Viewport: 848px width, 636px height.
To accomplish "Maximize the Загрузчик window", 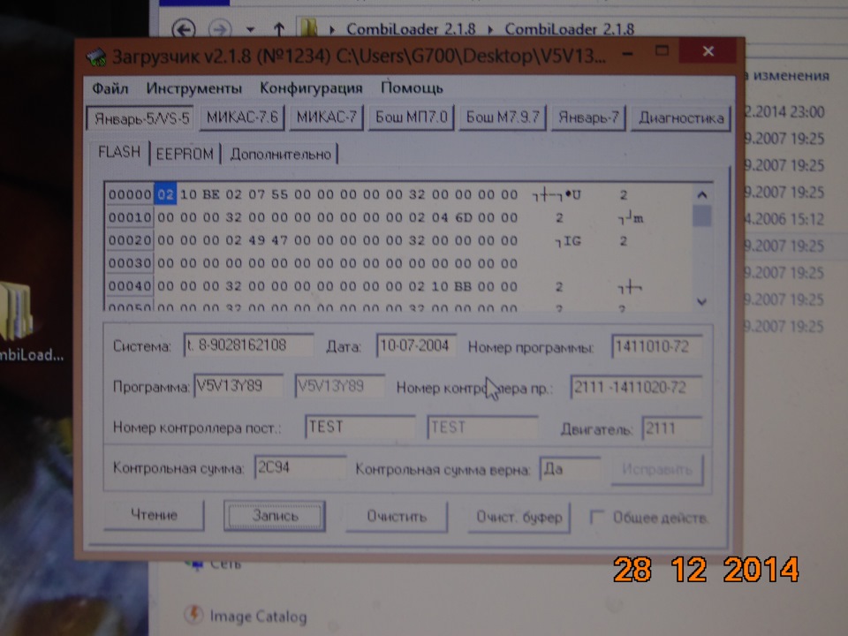I will tap(662, 51).
